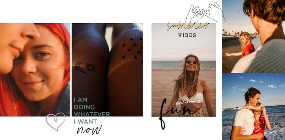The height and width of the screenshot is (140, 285).
Task: Open the photo of woman in red on beach
Action: click(254, 36)
